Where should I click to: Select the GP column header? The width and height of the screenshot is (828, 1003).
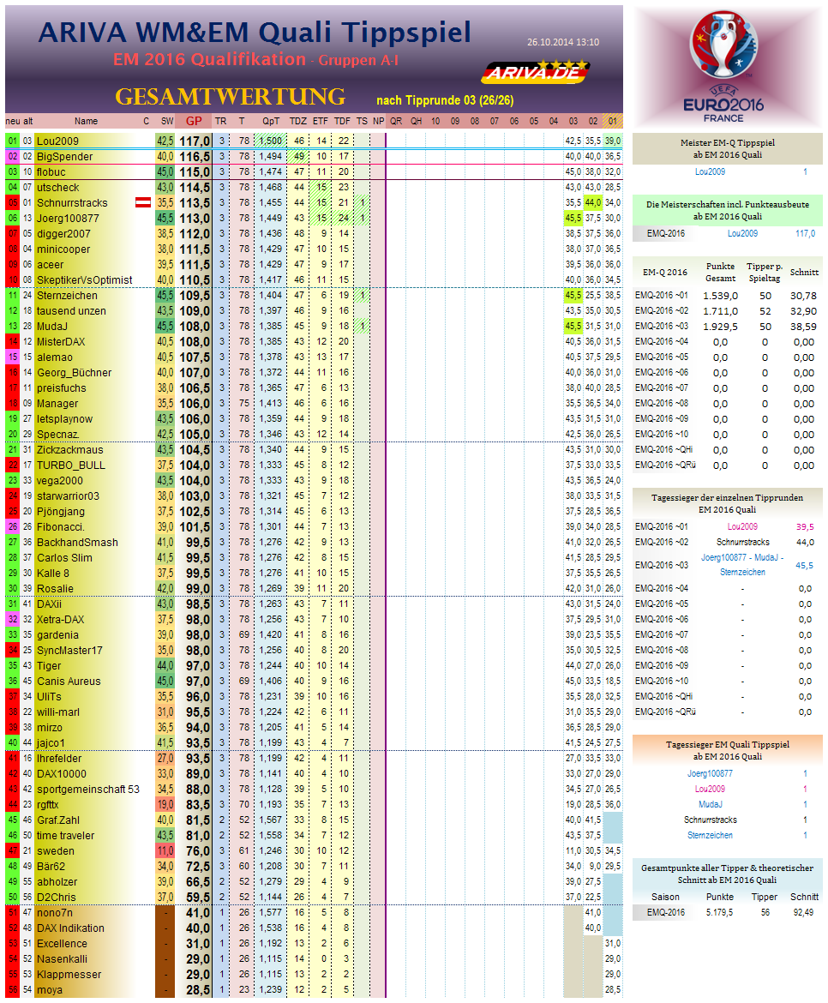pos(195,121)
